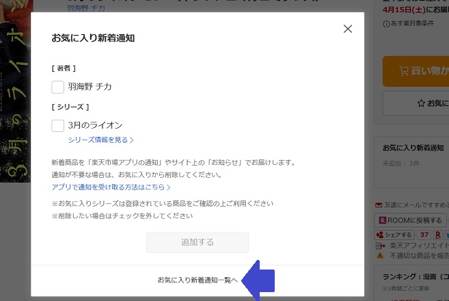
Task: Click the 3月のライオン book cover image
Action: pyautogui.click(x=15, y=91)
